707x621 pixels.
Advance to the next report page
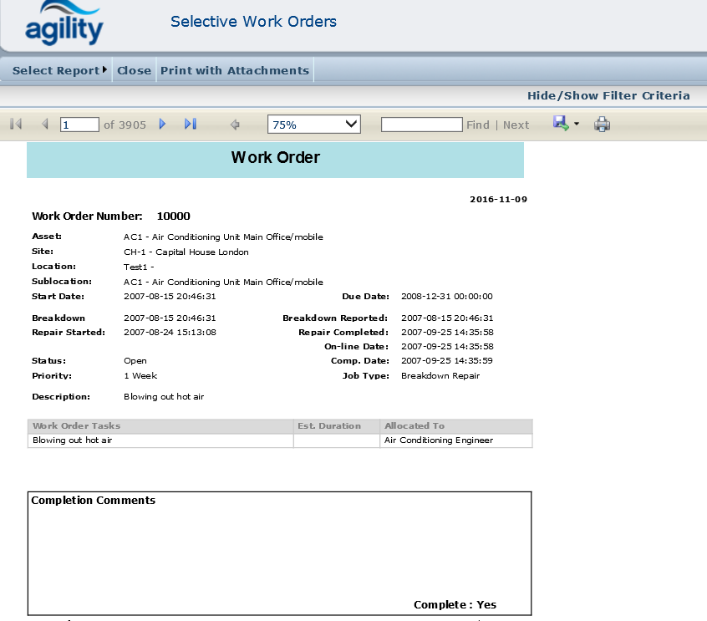click(162, 125)
